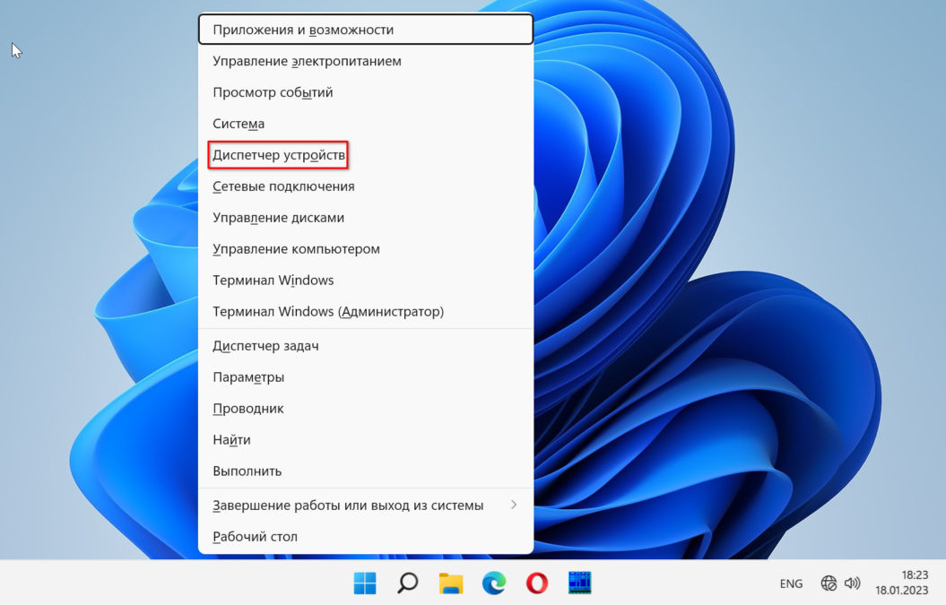Select Проводник menu entry

click(x=366, y=409)
